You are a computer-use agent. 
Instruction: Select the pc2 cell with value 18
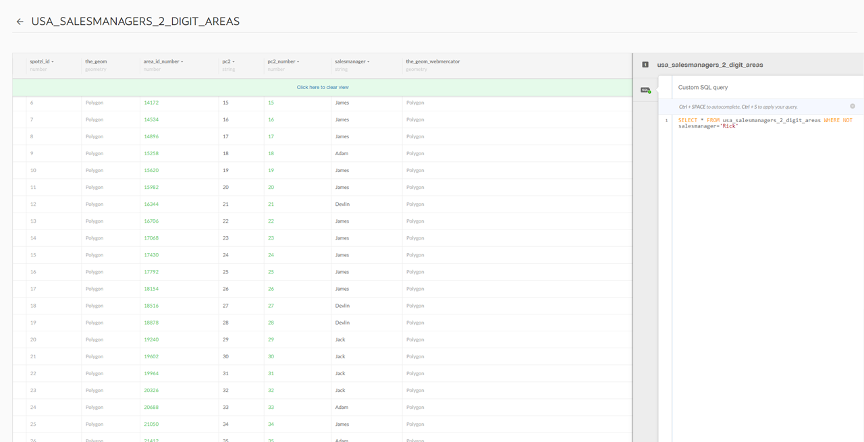pos(225,153)
